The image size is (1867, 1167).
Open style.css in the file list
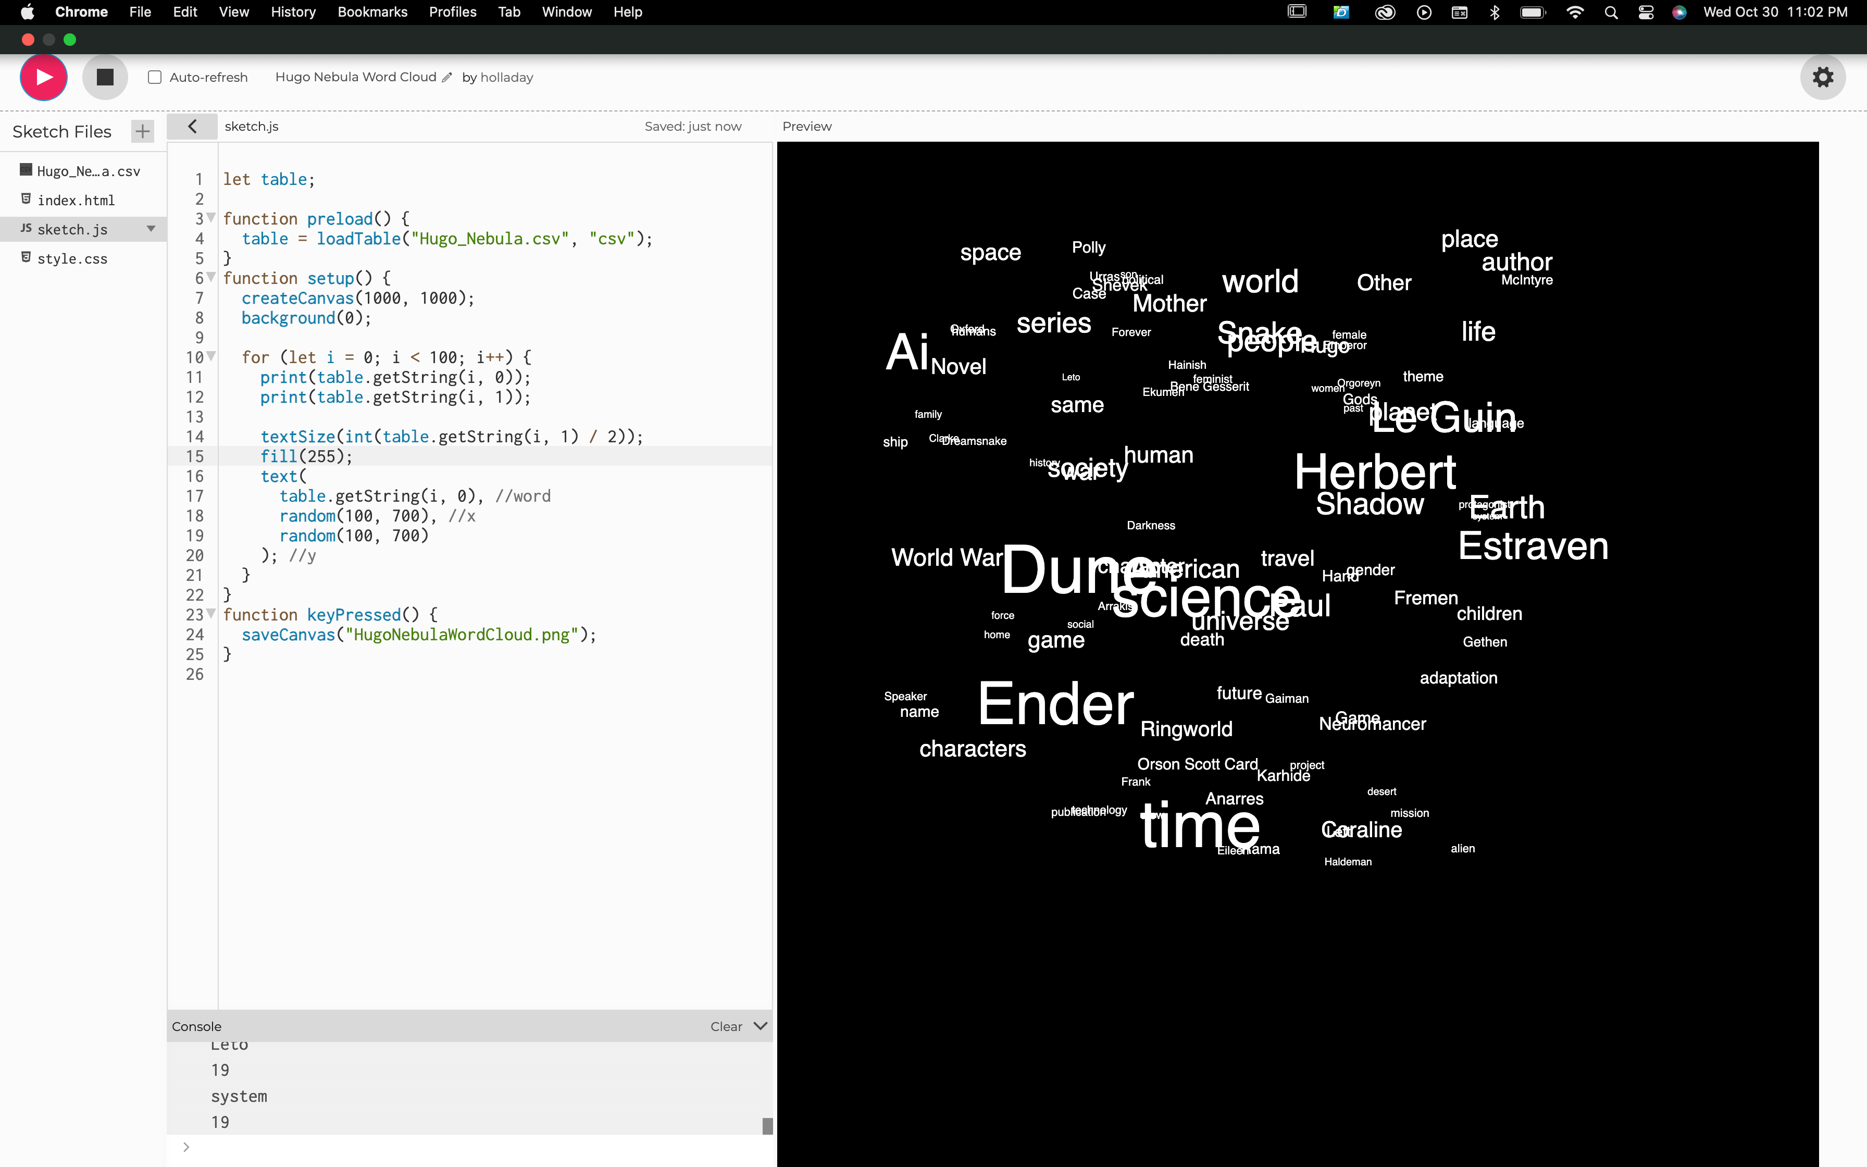72,258
